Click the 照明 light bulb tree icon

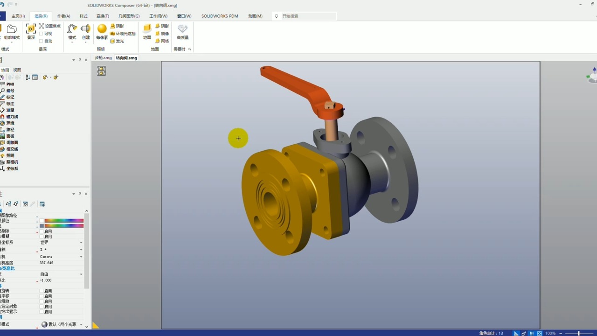[2, 155]
